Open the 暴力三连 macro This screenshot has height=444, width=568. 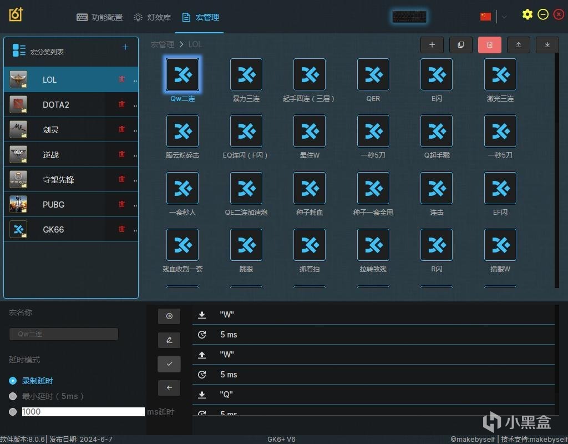pos(246,74)
